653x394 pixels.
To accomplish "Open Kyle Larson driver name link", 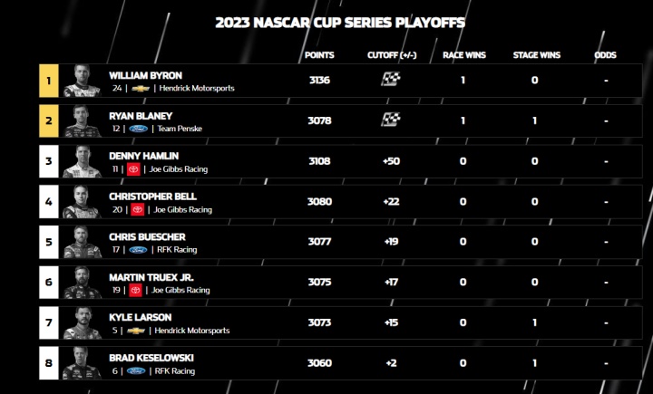I will click(141, 317).
